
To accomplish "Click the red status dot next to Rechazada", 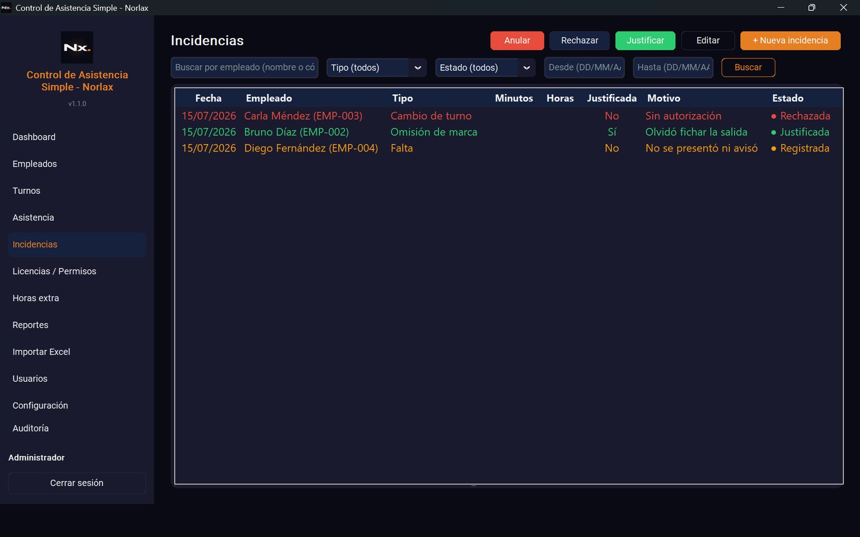I will (773, 117).
